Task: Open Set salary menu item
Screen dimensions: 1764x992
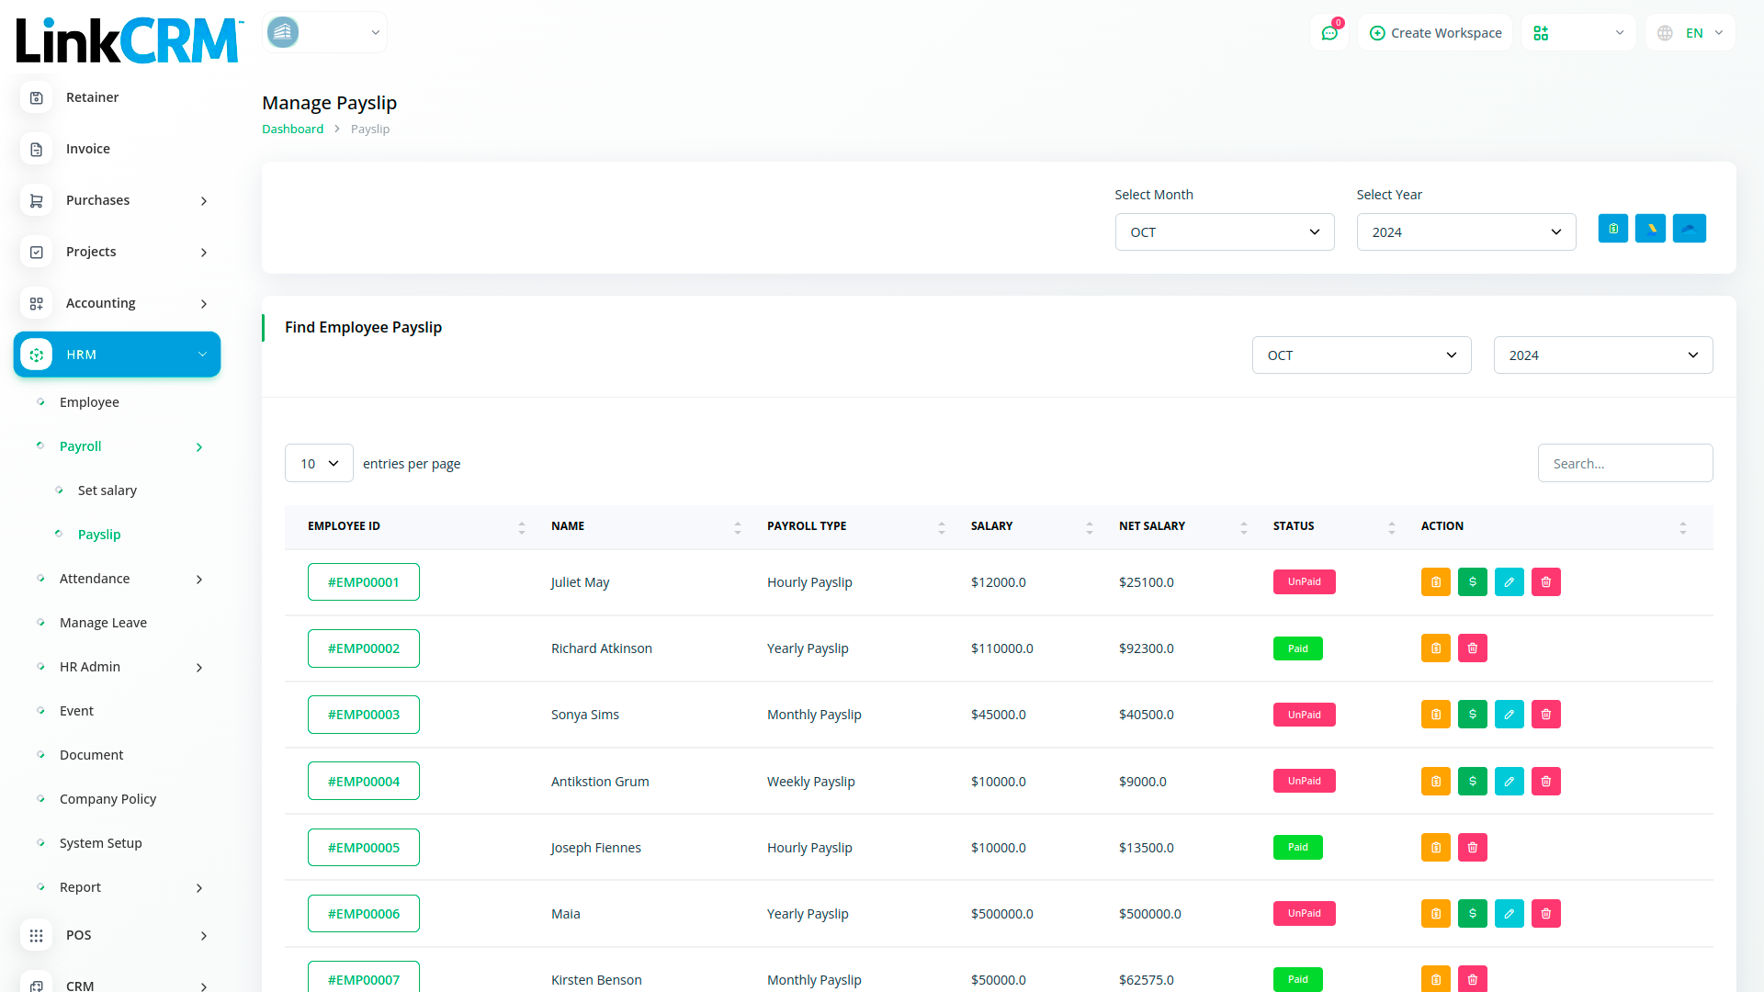Action: [107, 490]
